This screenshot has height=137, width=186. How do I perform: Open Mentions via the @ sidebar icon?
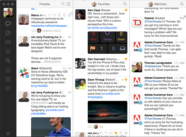click(x=8, y=33)
